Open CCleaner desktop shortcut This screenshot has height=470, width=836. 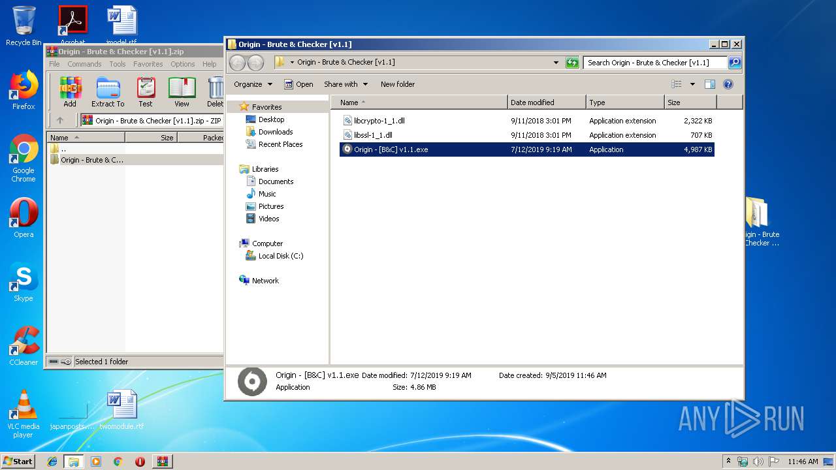pyautogui.click(x=24, y=346)
